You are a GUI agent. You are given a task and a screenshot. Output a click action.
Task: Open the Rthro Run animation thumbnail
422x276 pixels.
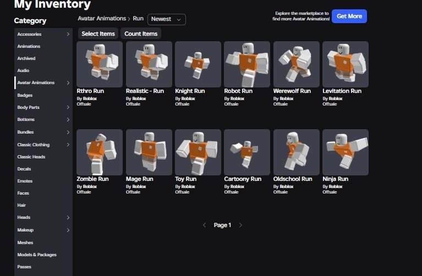[100, 64]
